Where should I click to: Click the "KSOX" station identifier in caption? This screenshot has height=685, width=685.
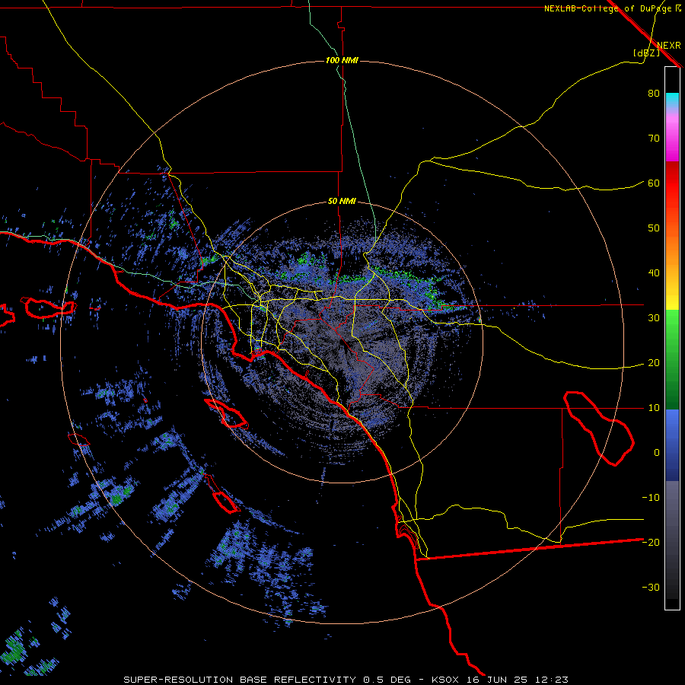pyautogui.click(x=447, y=680)
